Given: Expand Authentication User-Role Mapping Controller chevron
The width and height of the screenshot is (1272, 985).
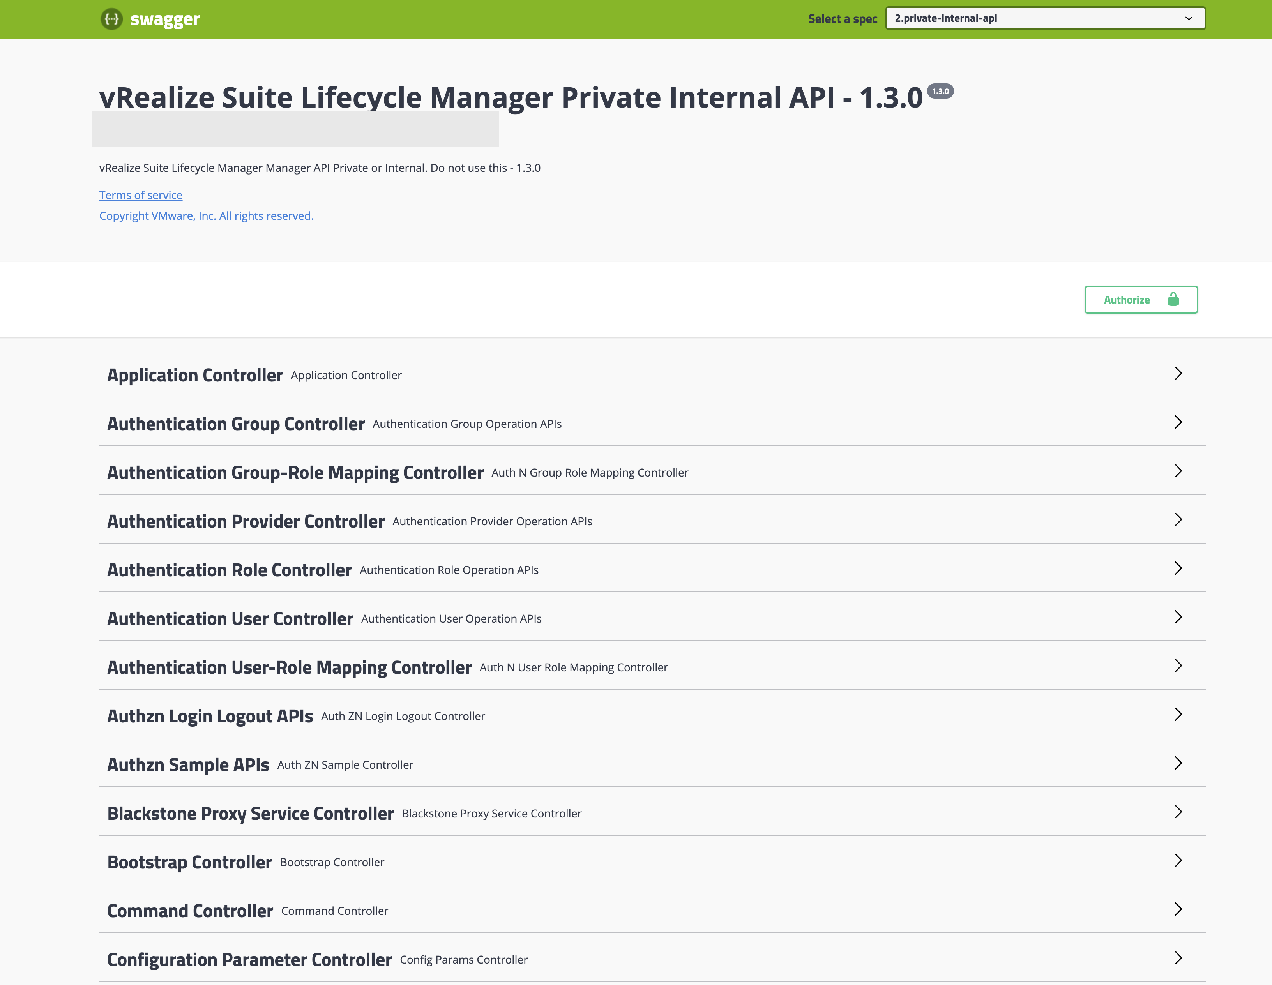Looking at the screenshot, I should pyautogui.click(x=1178, y=665).
